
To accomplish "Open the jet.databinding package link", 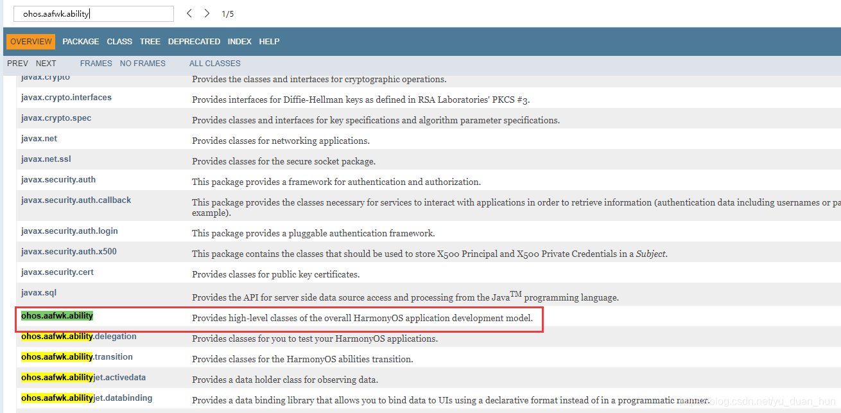I will 87,398.
